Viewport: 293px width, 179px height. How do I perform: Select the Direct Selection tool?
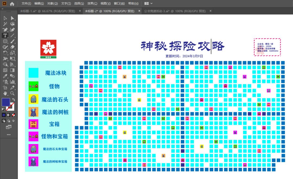click(12, 18)
